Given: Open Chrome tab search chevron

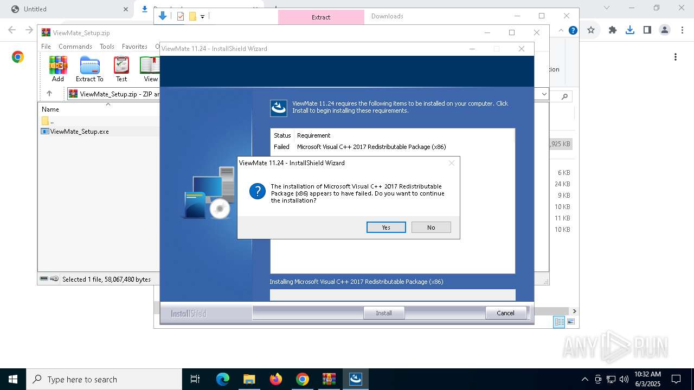Looking at the screenshot, I should tap(607, 8).
